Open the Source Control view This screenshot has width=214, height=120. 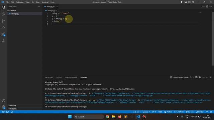point(3,21)
